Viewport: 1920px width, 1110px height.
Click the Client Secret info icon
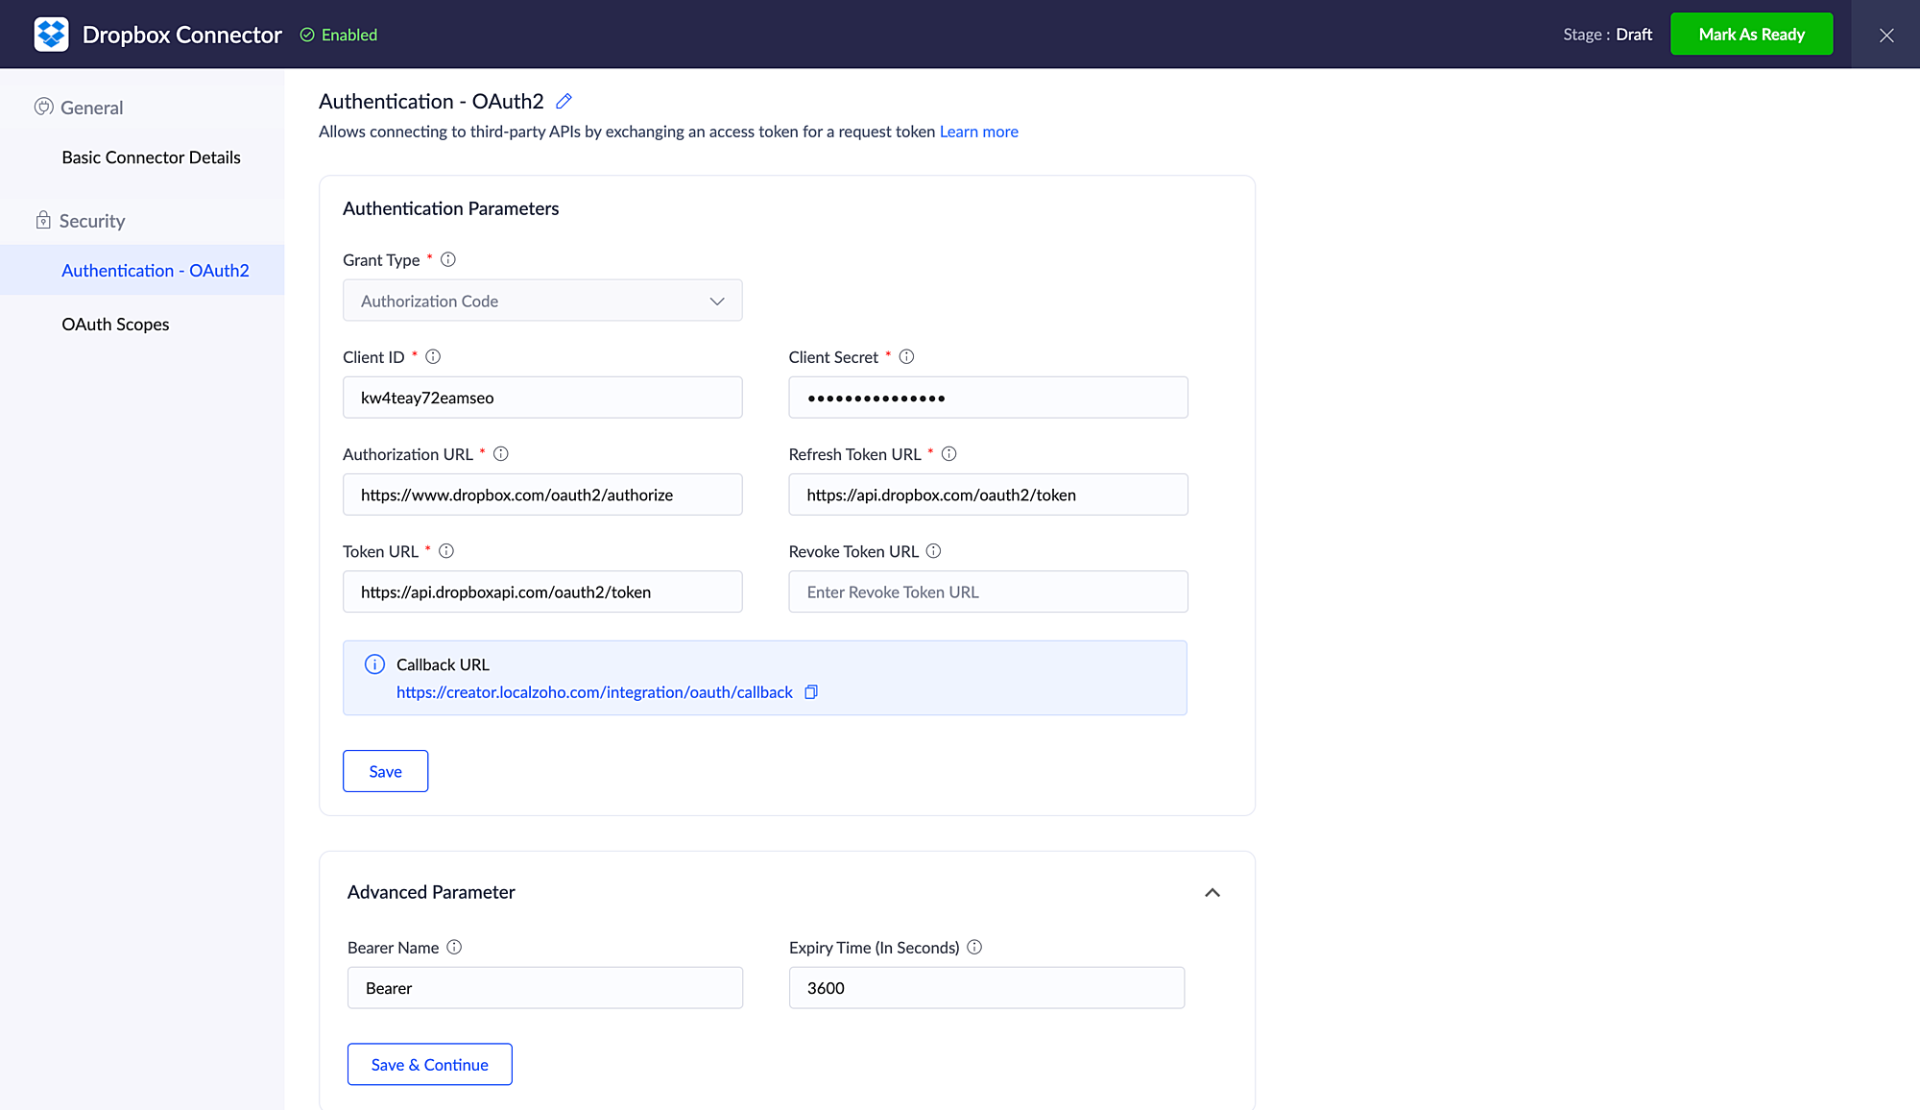click(x=906, y=356)
